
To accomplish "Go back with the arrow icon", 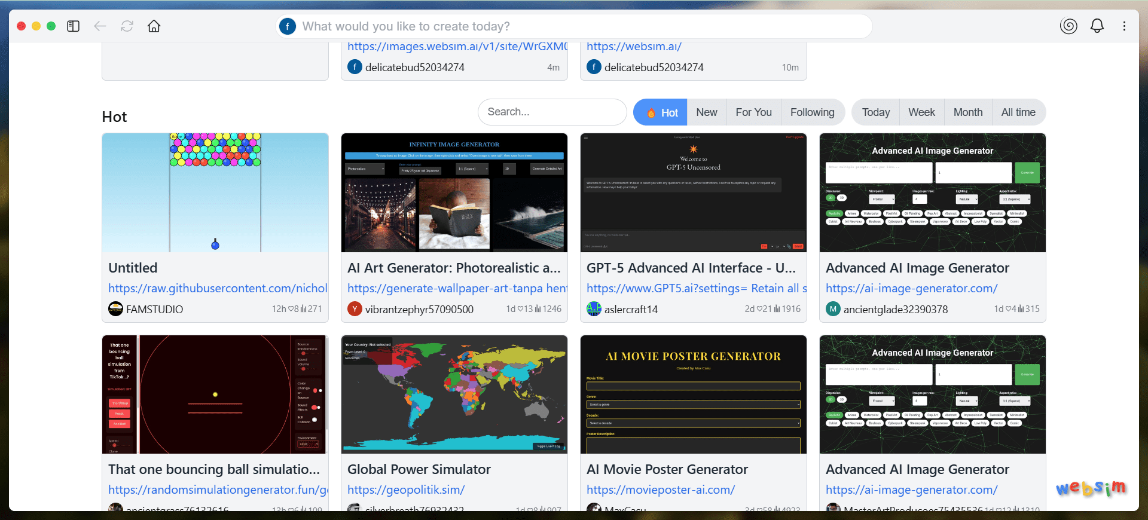I will 100,26.
